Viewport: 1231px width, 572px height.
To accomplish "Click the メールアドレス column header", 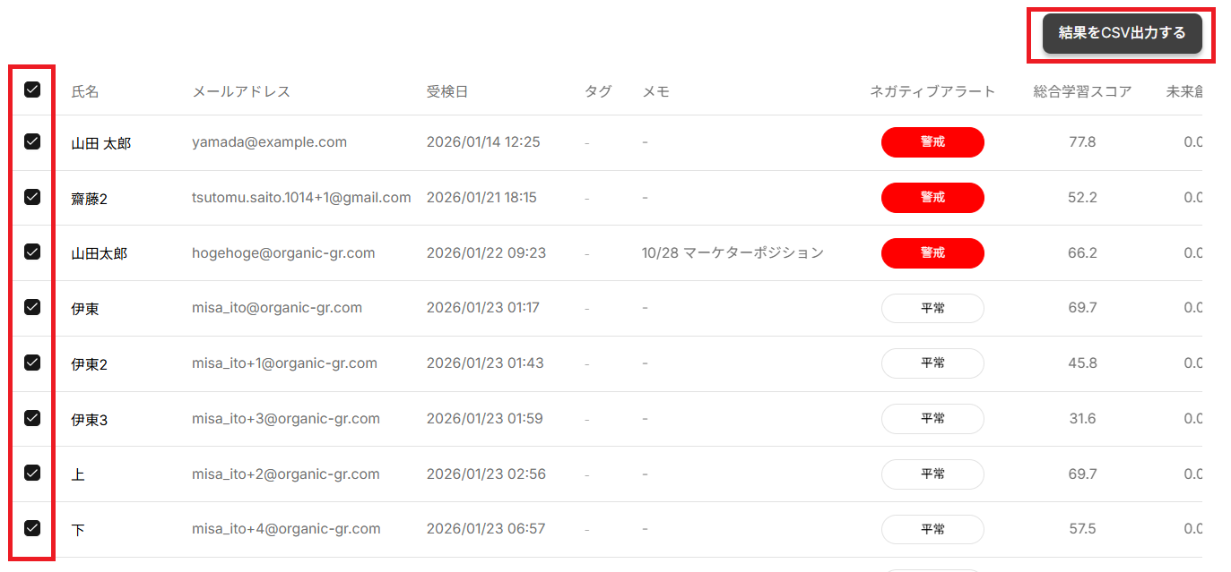I will 241,91.
